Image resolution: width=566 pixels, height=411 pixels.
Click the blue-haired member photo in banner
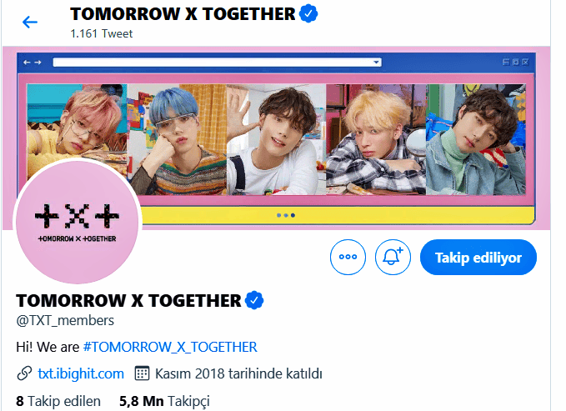[x=177, y=139]
